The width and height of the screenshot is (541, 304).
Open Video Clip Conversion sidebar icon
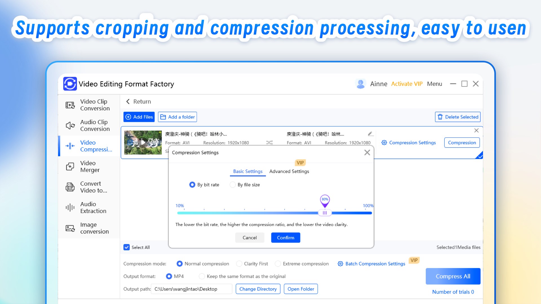coord(70,105)
